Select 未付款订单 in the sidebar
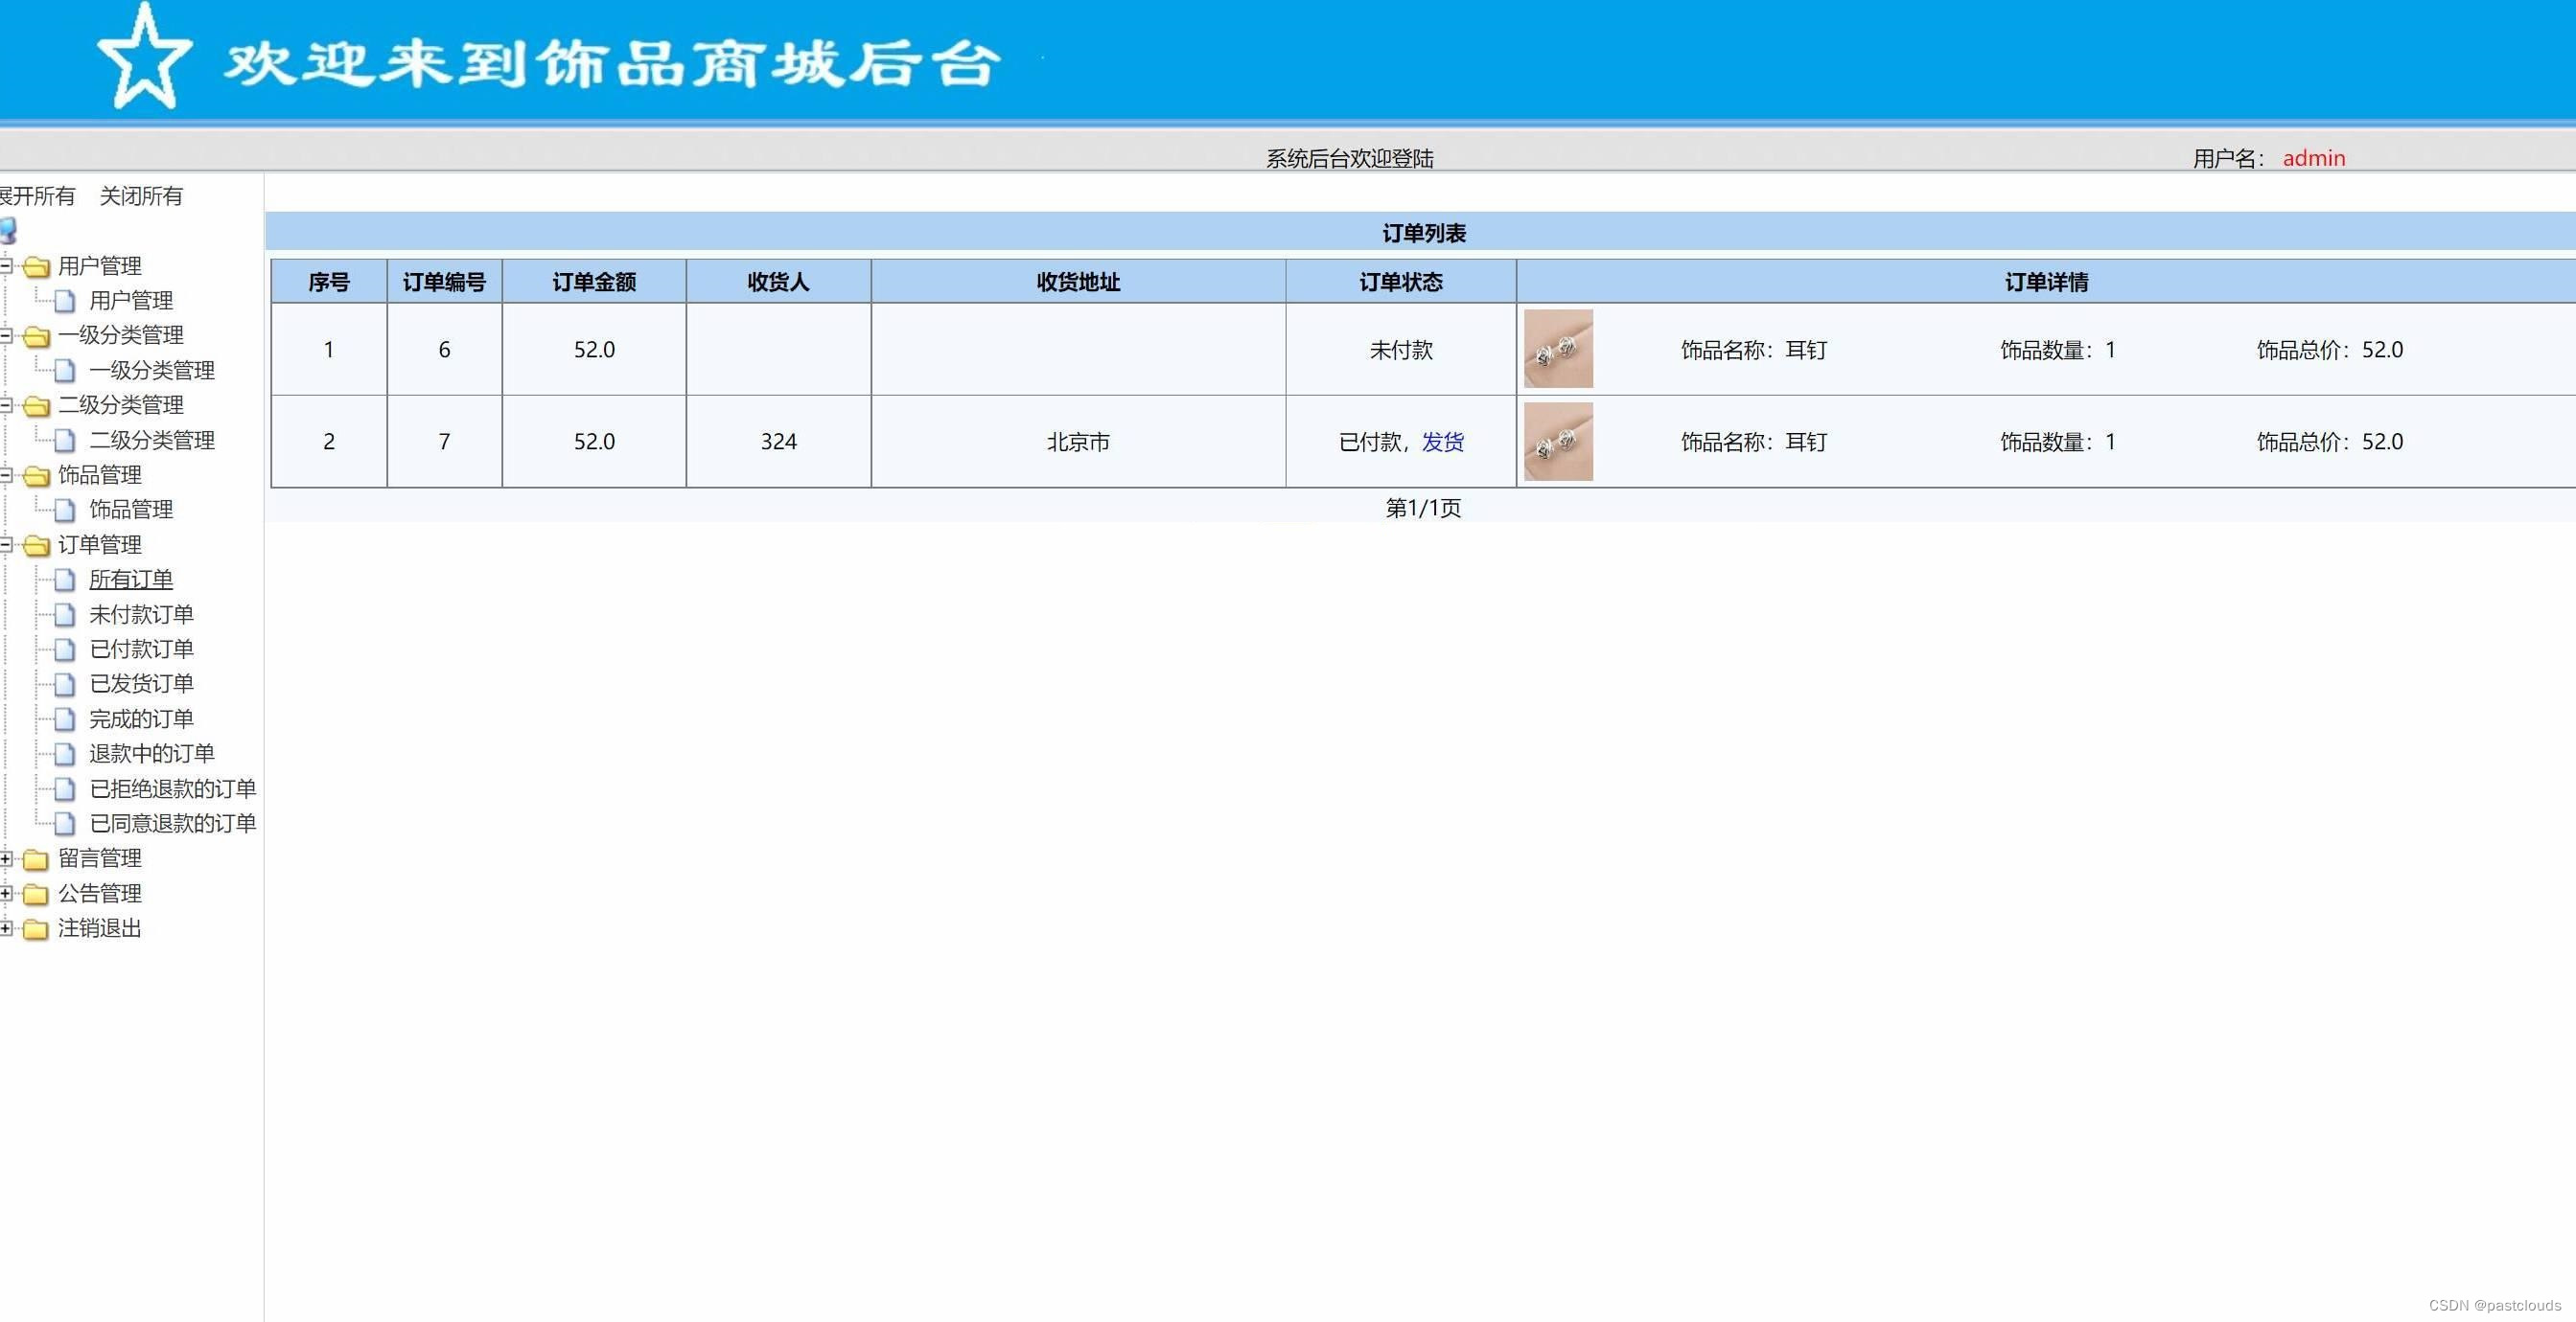This screenshot has height=1322, width=2576. tap(141, 614)
